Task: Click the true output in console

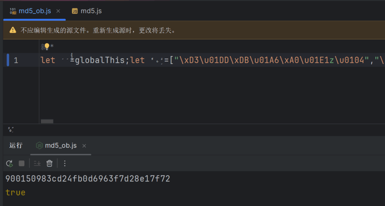Action: pos(15,192)
